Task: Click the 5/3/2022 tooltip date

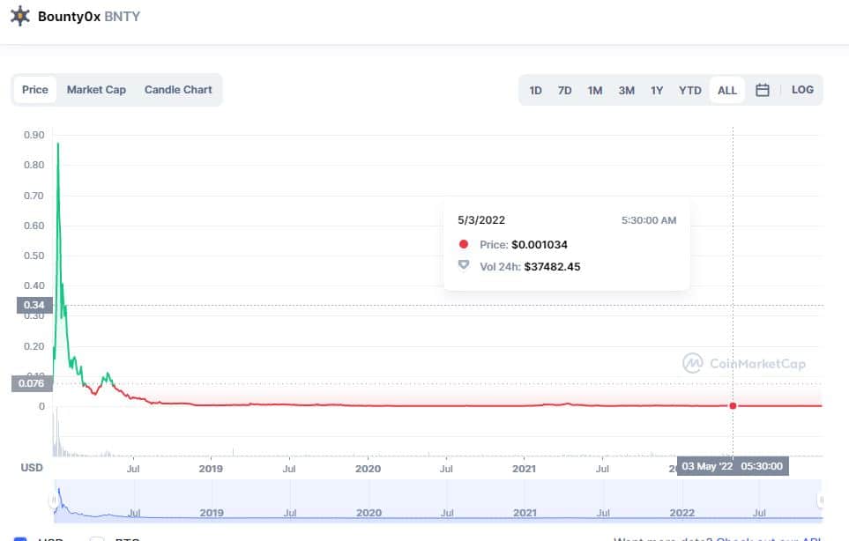Action: 481,220
